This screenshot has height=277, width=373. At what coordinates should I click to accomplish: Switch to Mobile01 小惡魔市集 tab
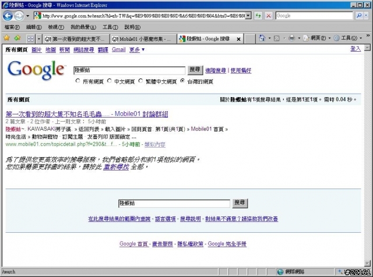click(143, 39)
